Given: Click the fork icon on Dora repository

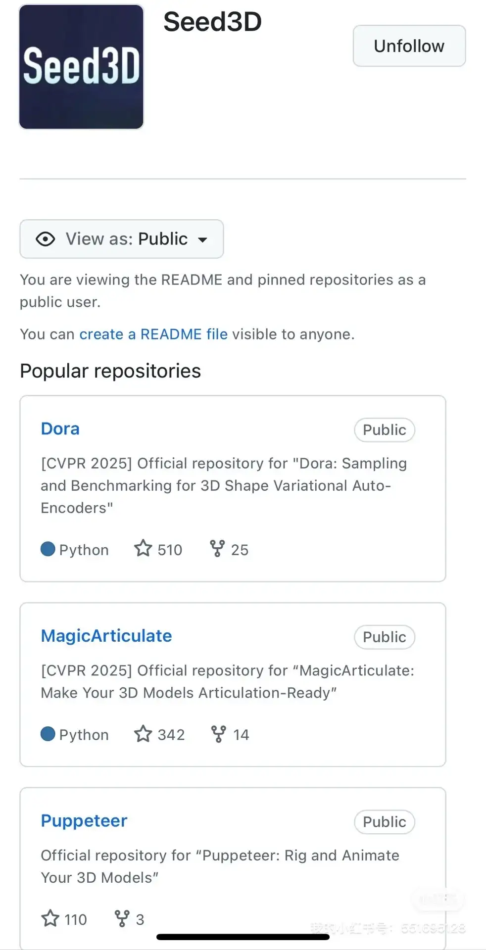Looking at the screenshot, I should [x=217, y=548].
